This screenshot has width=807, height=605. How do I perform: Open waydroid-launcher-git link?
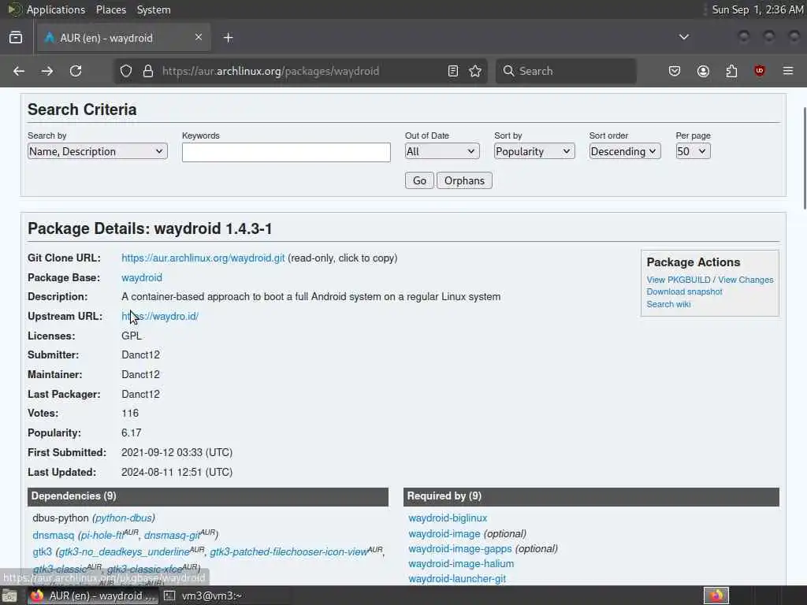coord(457,579)
